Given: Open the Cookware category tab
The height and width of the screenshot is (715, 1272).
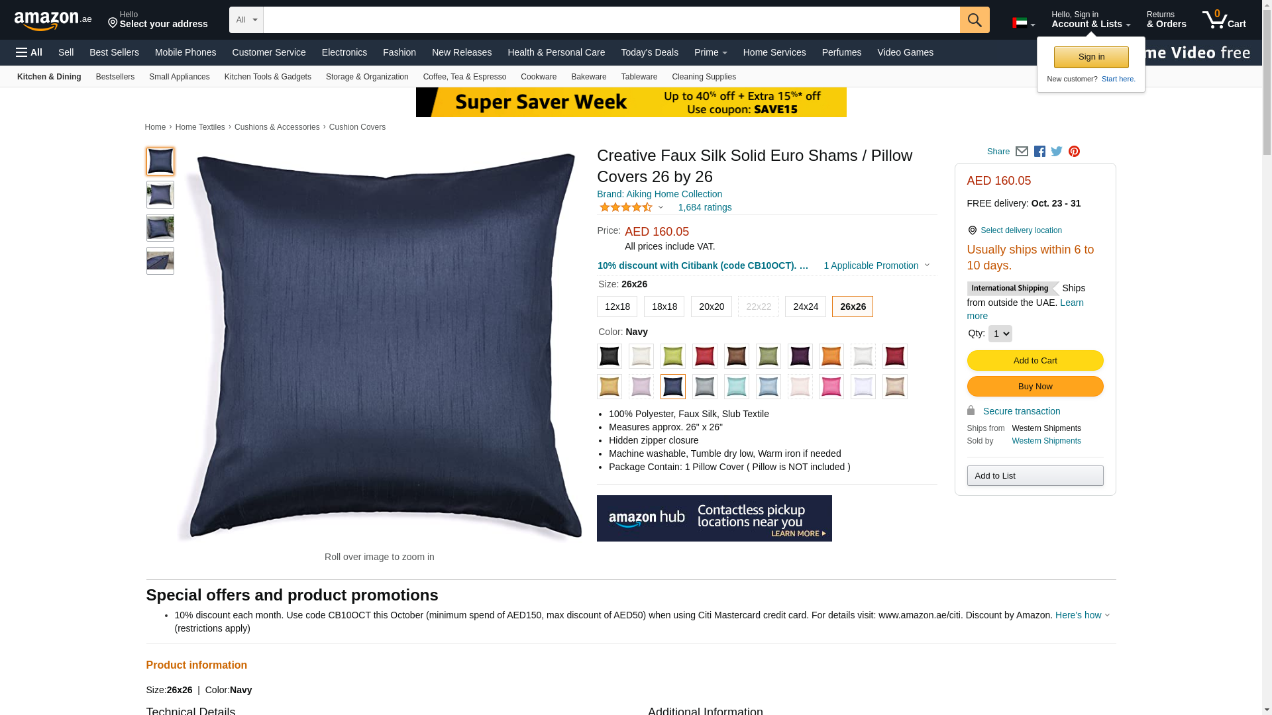Looking at the screenshot, I should pyautogui.click(x=539, y=77).
